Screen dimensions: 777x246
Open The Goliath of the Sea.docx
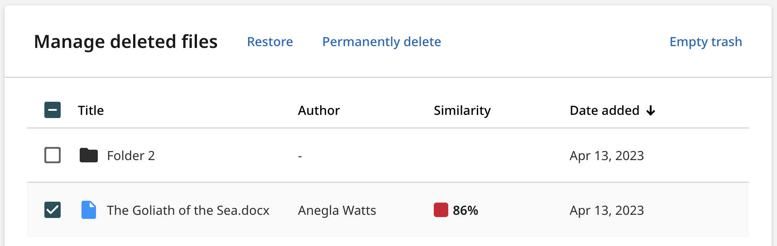pyautogui.click(x=188, y=210)
